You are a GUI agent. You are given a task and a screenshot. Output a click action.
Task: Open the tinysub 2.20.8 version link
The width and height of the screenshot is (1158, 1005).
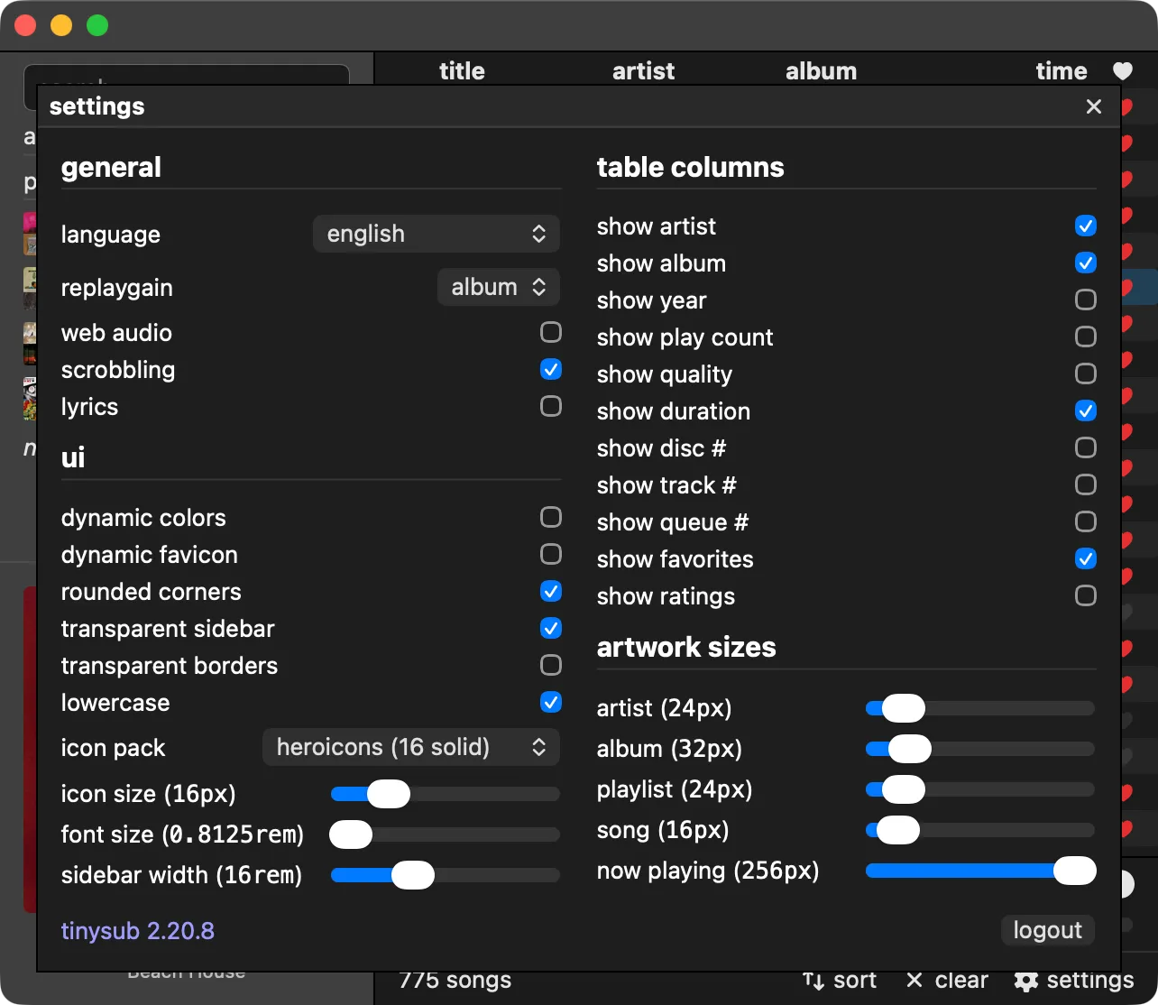coord(138,931)
